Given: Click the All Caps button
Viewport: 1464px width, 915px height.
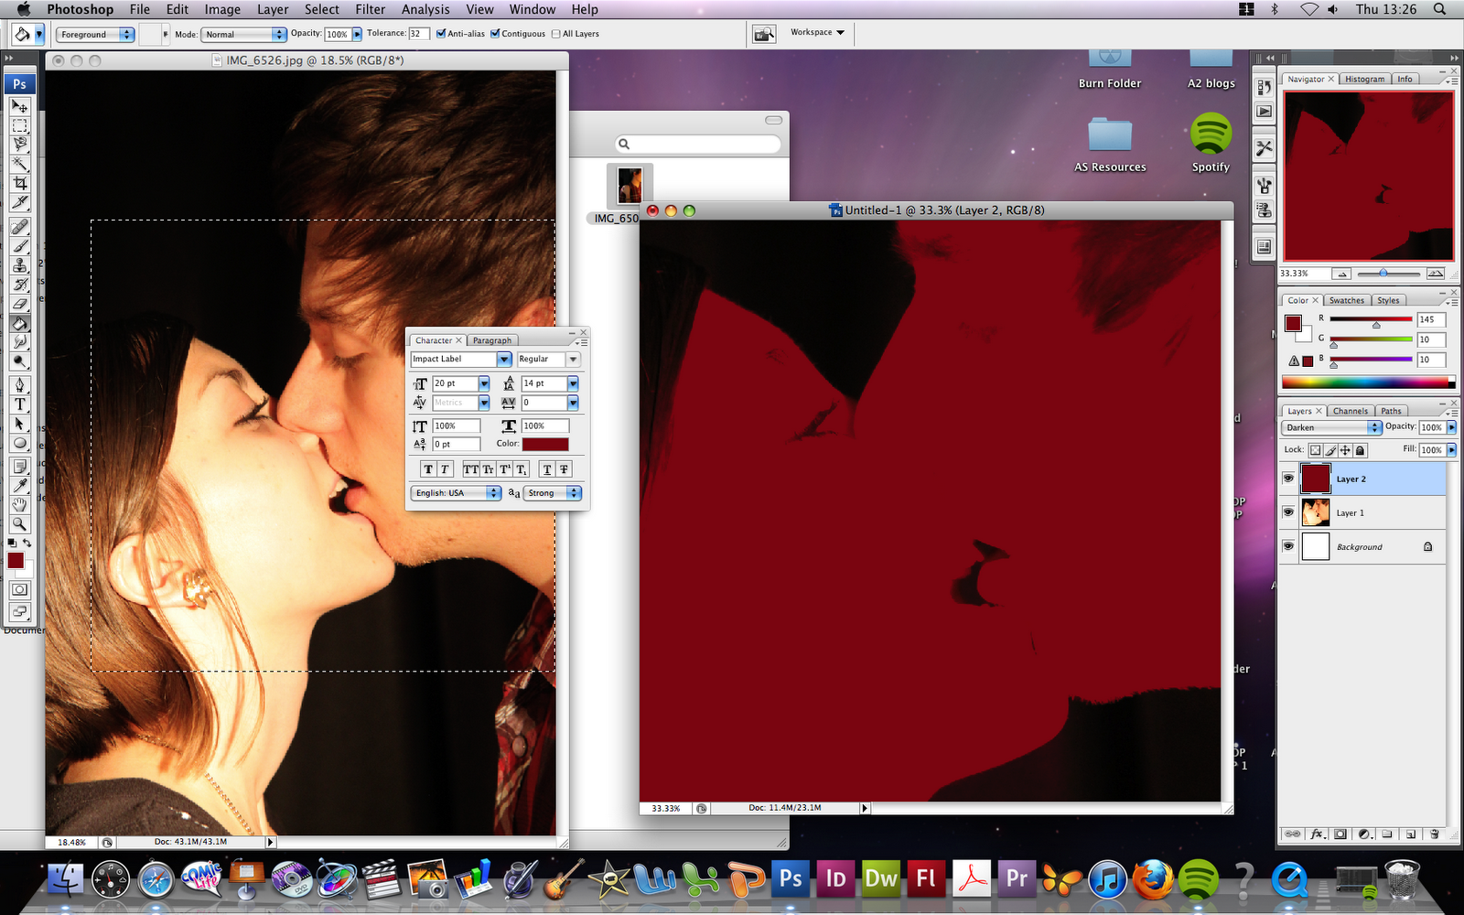Looking at the screenshot, I should click(x=470, y=469).
